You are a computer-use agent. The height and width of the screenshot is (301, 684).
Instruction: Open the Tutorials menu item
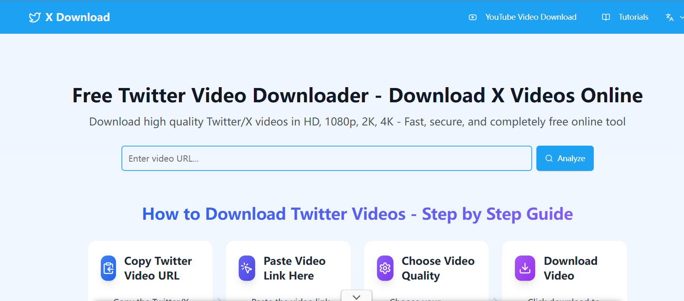pyautogui.click(x=633, y=17)
